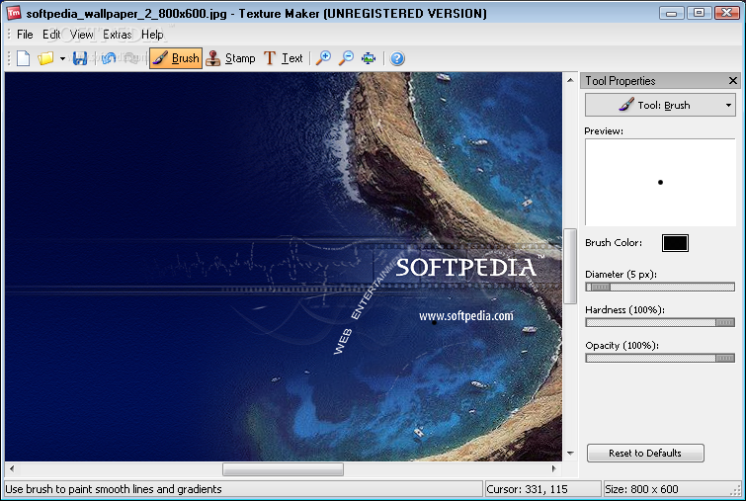746x501 pixels.
Task: Open the Extras menu
Action: pyautogui.click(x=117, y=35)
